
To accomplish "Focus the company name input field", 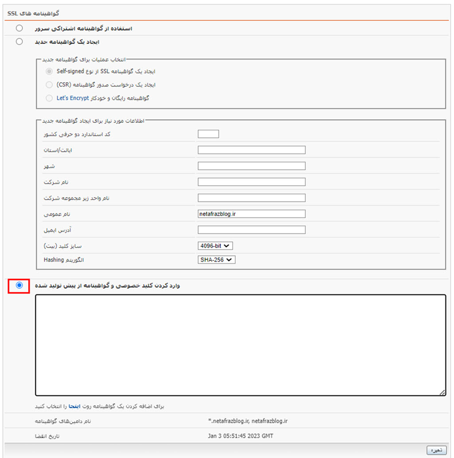I will (x=252, y=182).
